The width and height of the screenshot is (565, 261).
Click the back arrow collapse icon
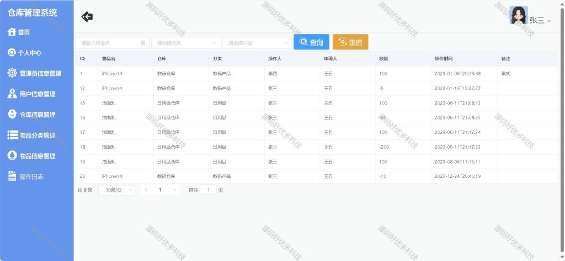87,17
